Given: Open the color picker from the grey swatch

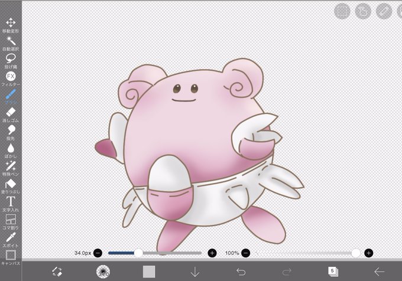Looking at the screenshot, I should click(149, 272).
